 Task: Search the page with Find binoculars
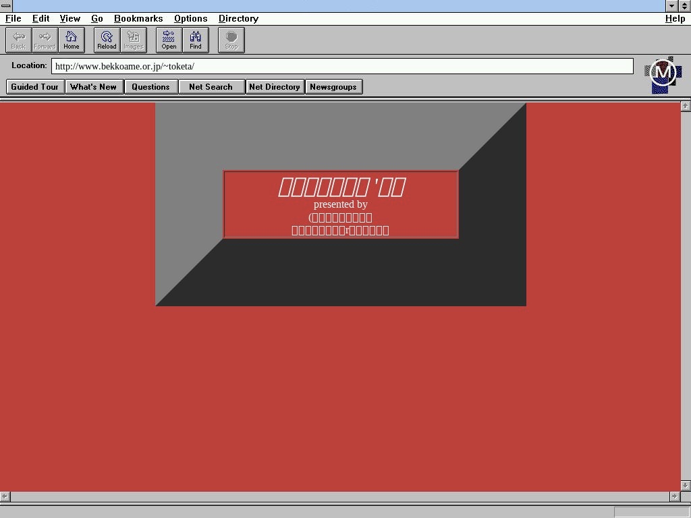[x=196, y=40]
